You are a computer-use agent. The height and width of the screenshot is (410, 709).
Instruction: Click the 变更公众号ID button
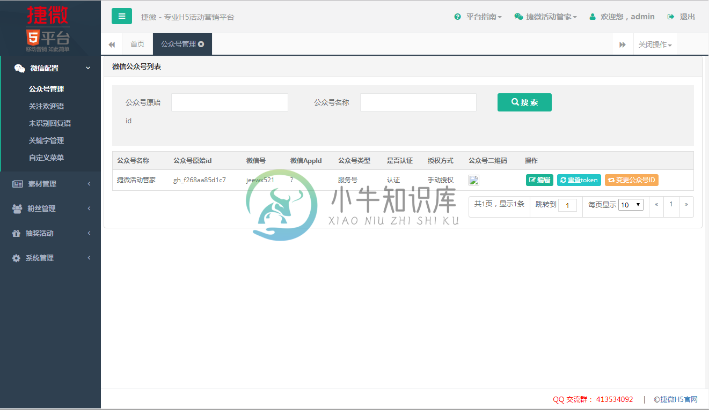[x=632, y=180]
